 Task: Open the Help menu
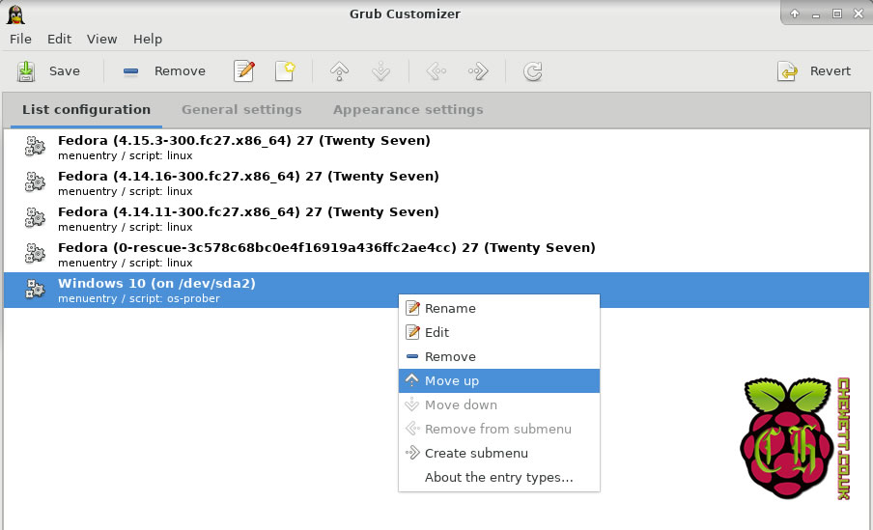tap(148, 39)
